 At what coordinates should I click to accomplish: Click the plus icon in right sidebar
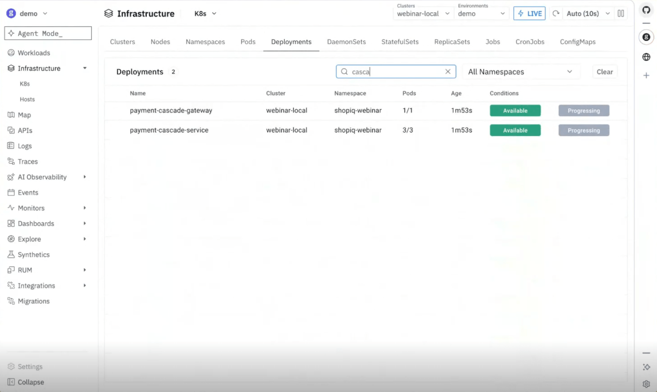[646, 75]
